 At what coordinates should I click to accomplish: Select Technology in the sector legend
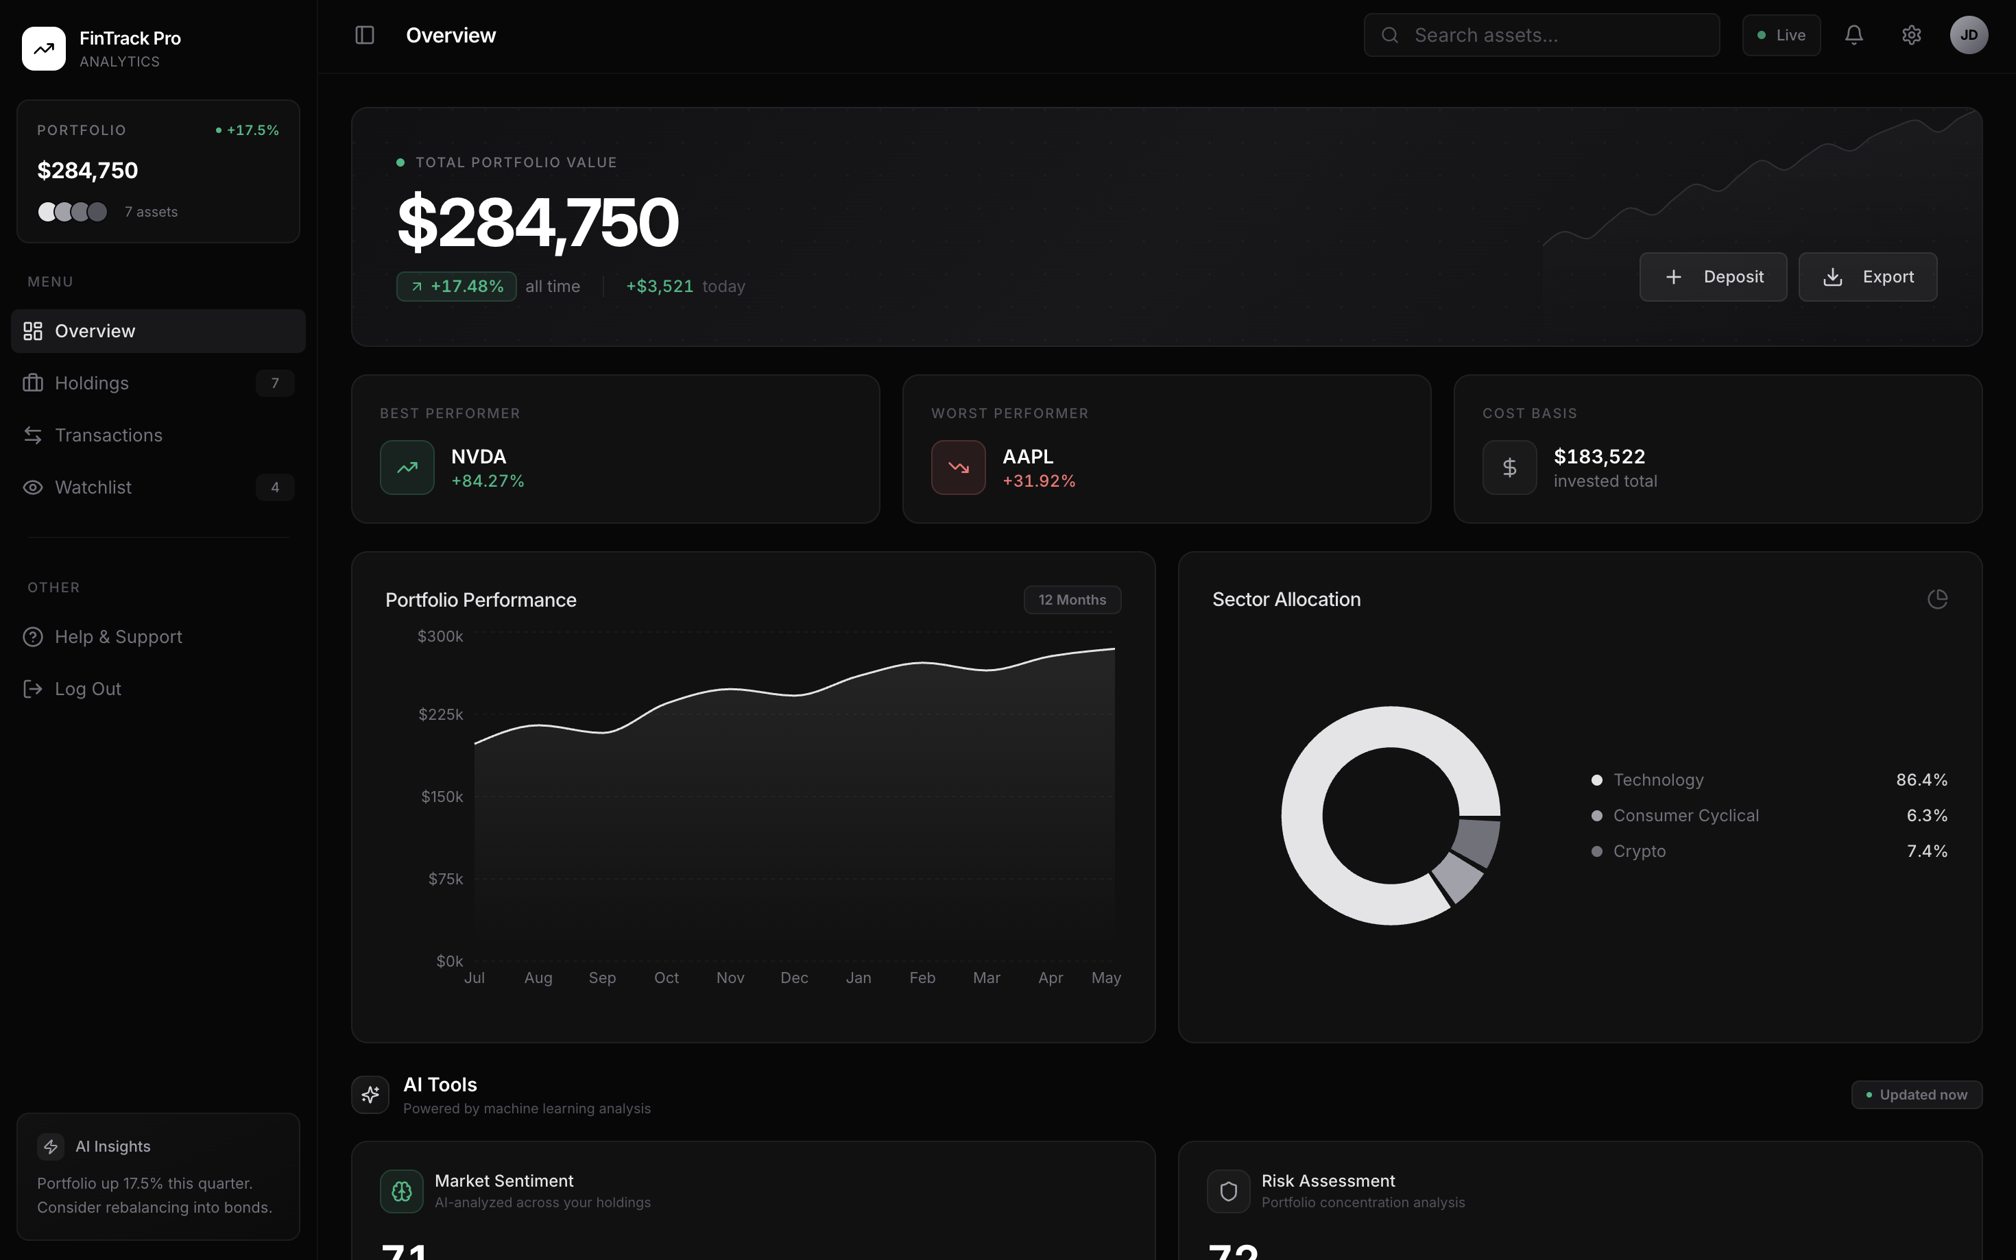(1657, 780)
